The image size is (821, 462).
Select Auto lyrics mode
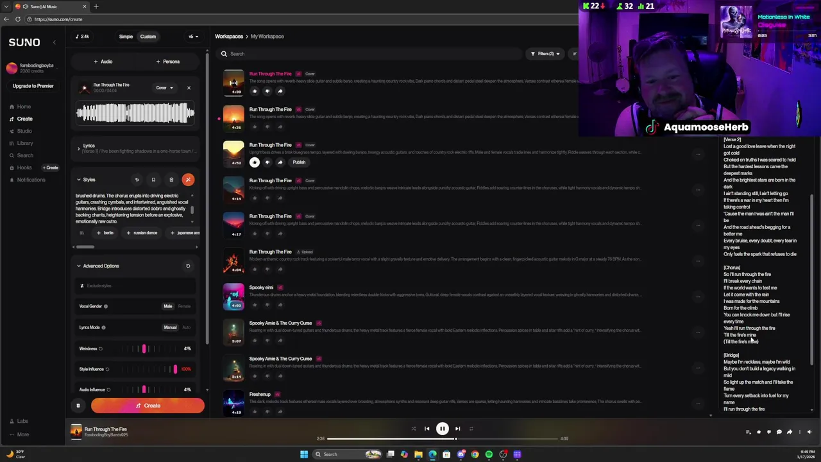pos(186,328)
